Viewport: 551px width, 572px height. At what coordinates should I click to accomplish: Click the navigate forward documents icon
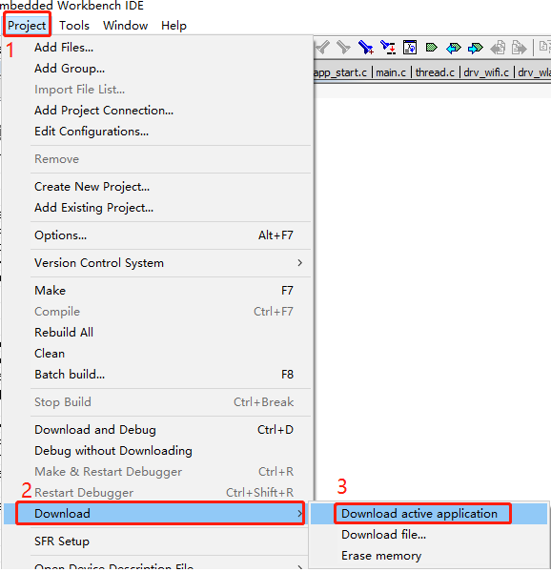[520, 48]
